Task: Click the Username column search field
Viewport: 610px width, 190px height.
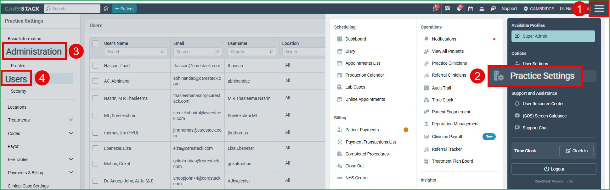Action: 252,52
